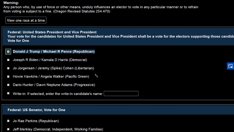Image resolution: width=234 pixels, height=132 pixels.
Task: Click the Jo Rae Perkins label text
Action: pyautogui.click(x=36, y=121)
